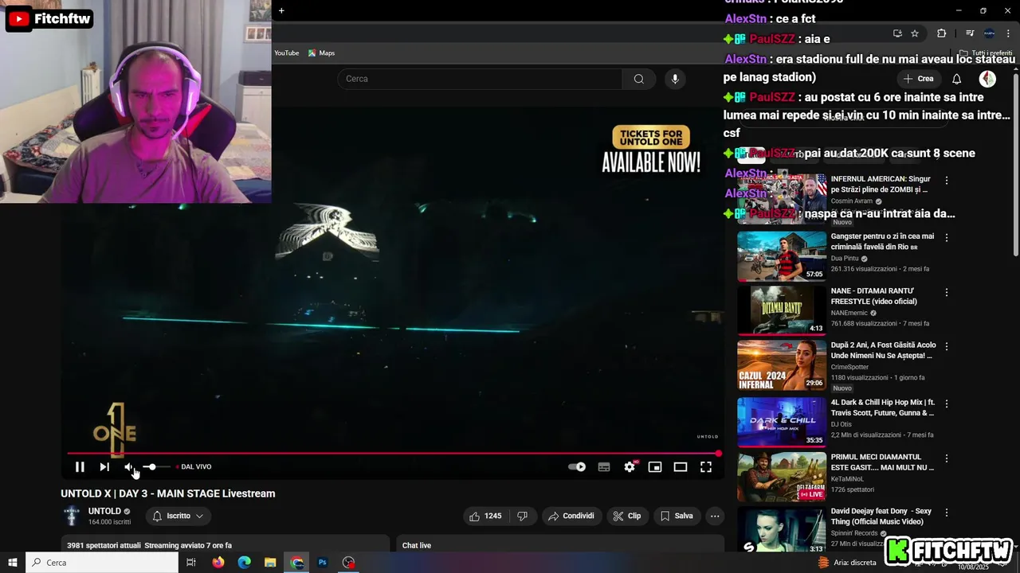Open options for Gangster pentru o zi video
The height and width of the screenshot is (573, 1020).
click(947, 238)
